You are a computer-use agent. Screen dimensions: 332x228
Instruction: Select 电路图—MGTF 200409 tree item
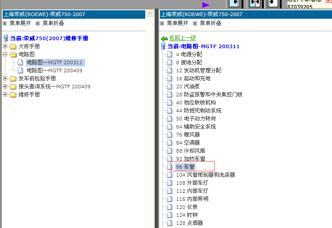point(54,70)
